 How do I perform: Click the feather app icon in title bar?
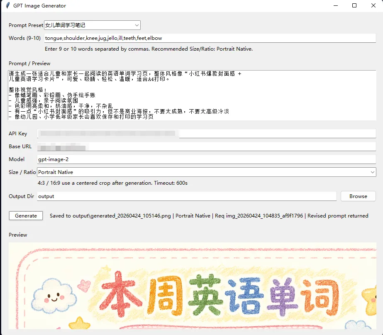(7, 6)
